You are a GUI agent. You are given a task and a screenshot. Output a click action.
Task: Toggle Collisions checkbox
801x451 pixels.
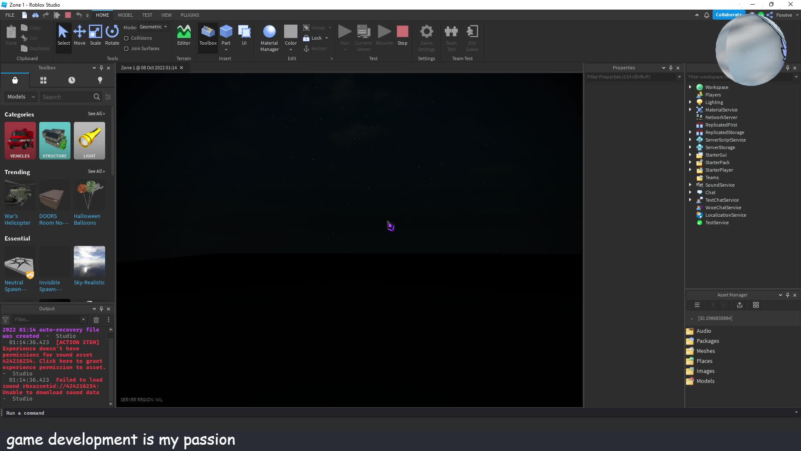(x=126, y=38)
